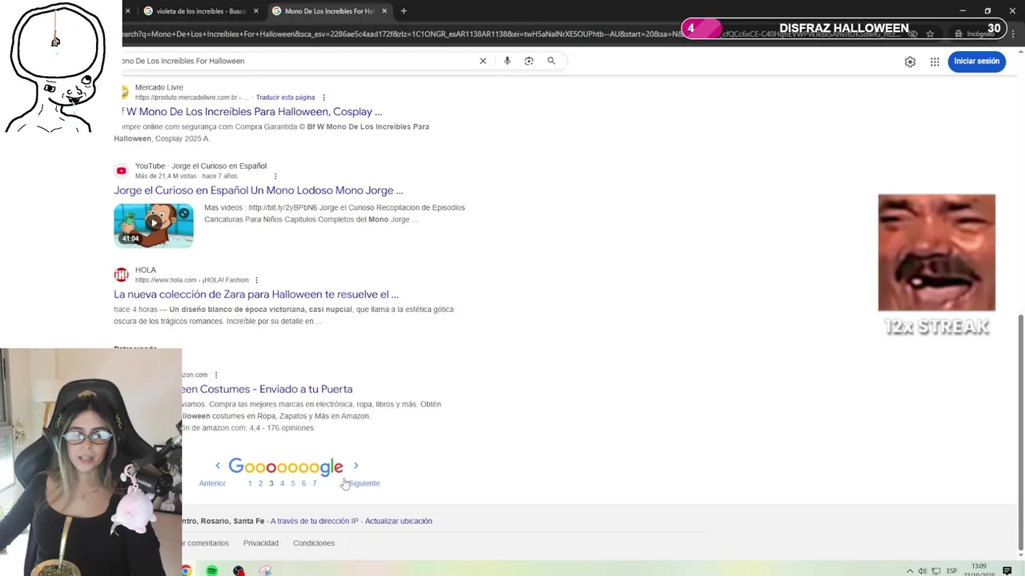
Task: Show hidden system tray icons
Action: point(910,570)
